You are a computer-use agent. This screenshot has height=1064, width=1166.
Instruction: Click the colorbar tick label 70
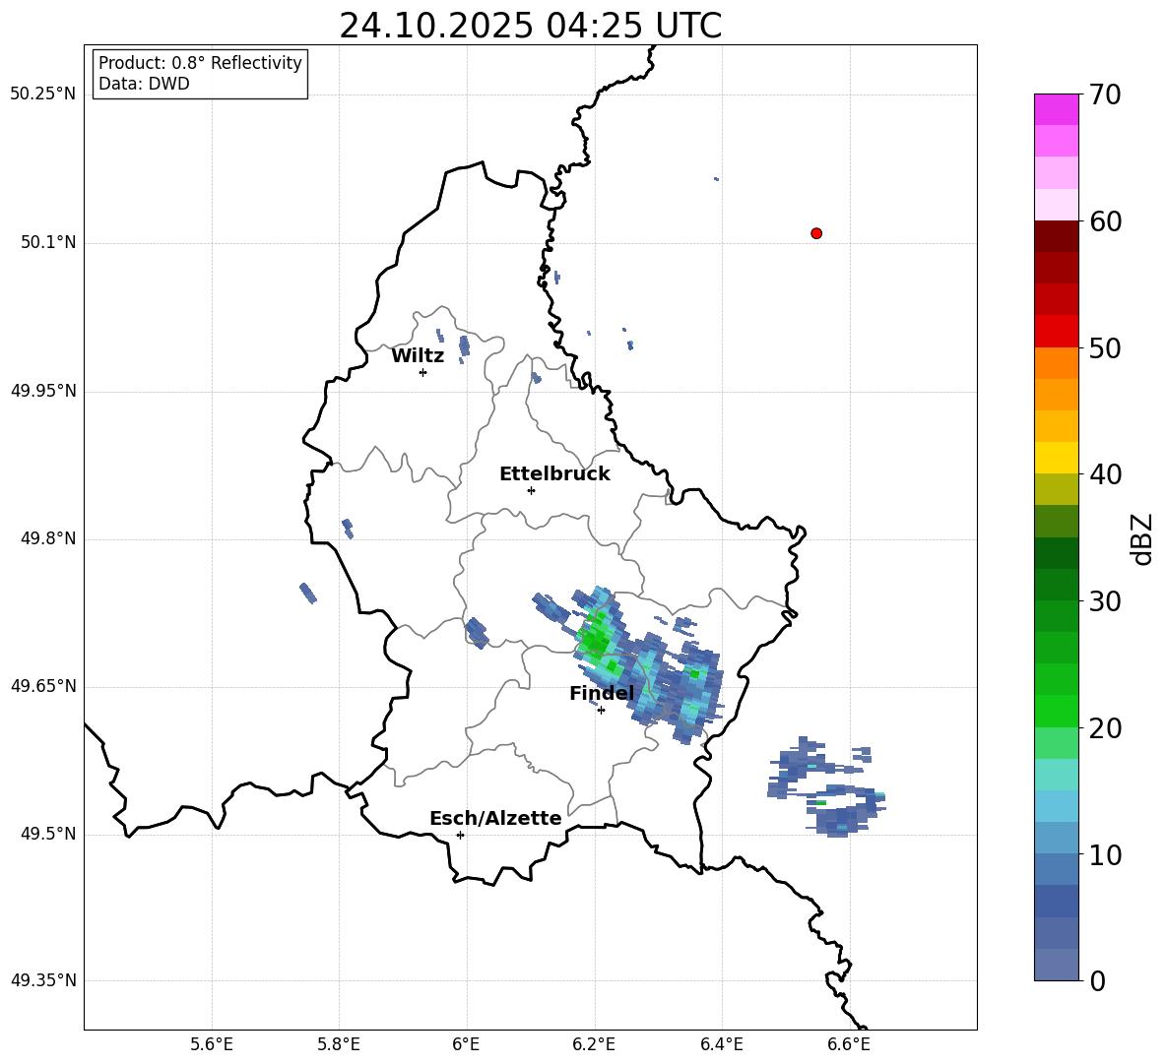[x=1106, y=94]
